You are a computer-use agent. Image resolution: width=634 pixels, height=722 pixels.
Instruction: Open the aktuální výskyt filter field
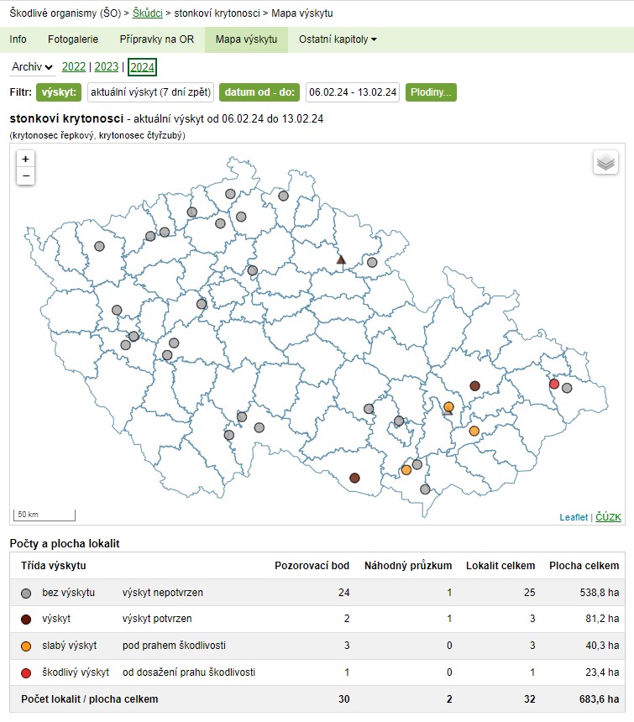point(150,92)
